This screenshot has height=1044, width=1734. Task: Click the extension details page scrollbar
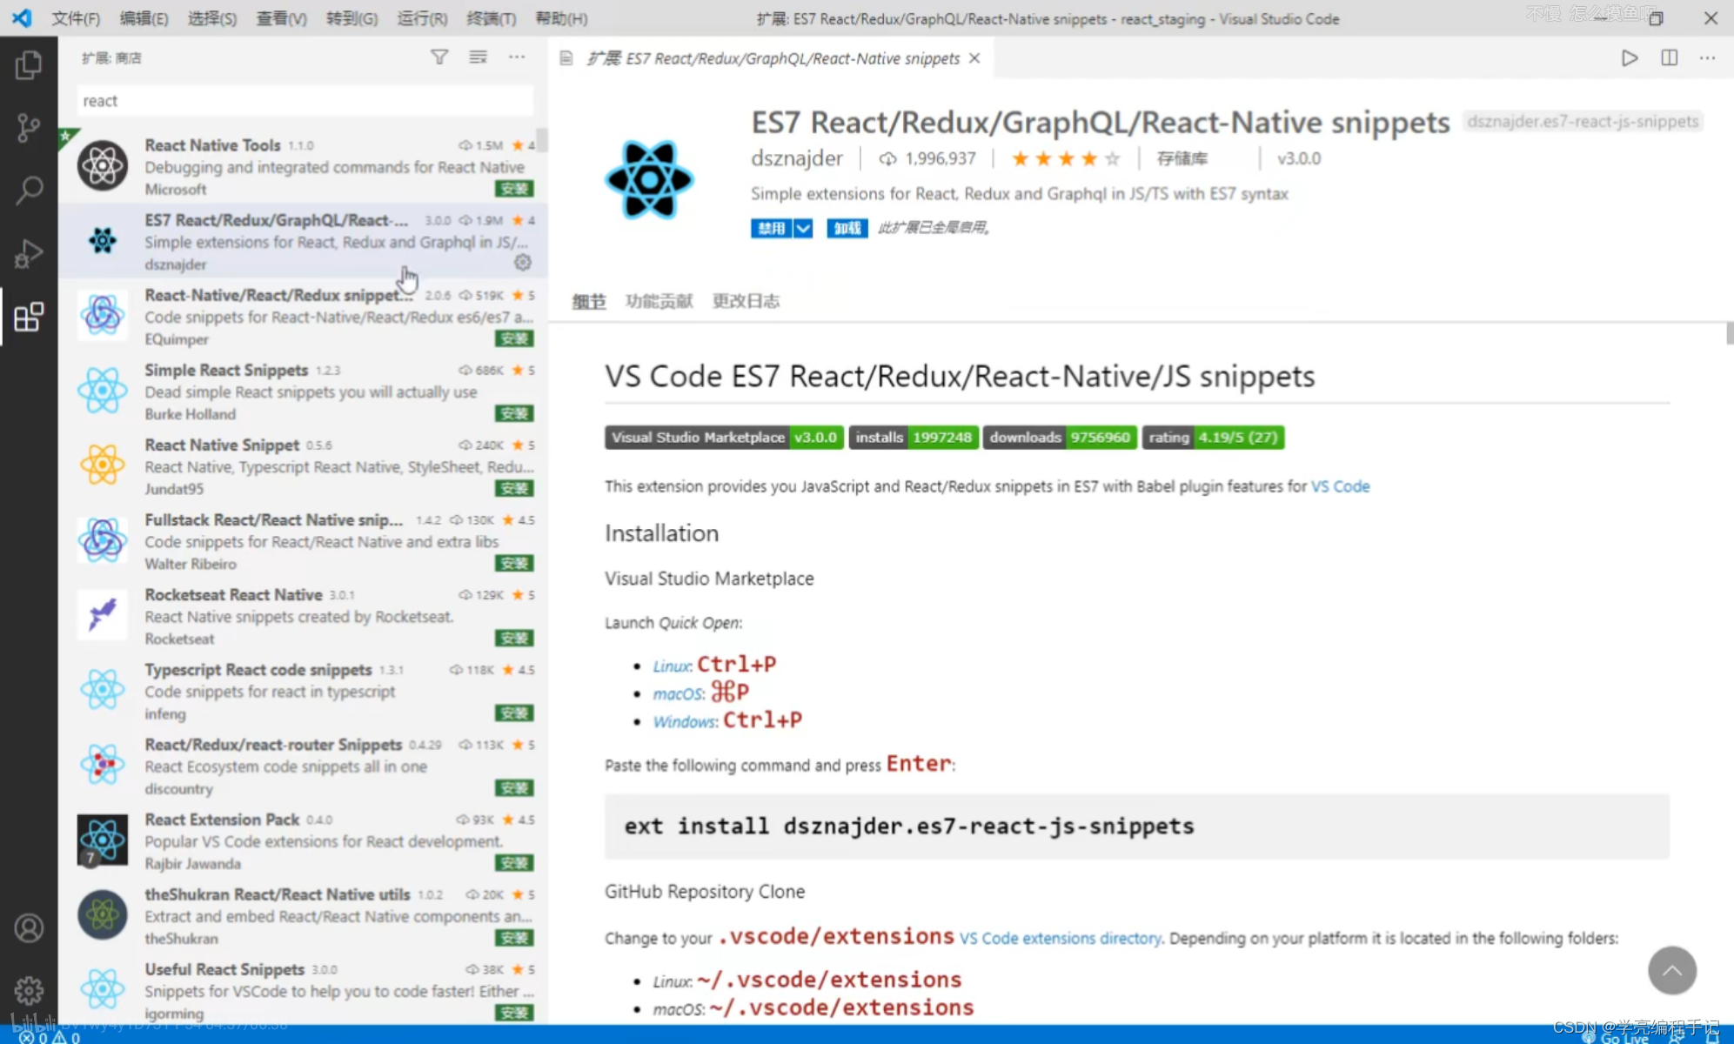tap(1730, 332)
